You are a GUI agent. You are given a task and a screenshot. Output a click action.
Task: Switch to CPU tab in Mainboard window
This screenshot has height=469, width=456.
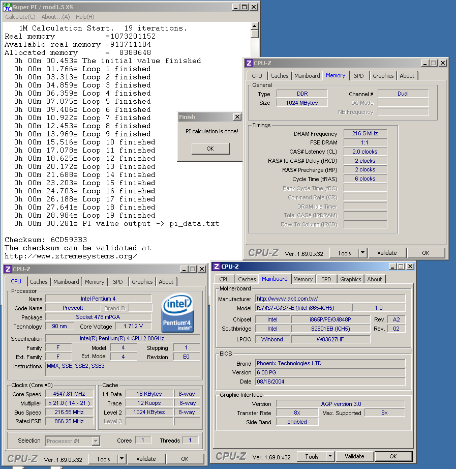point(224,279)
